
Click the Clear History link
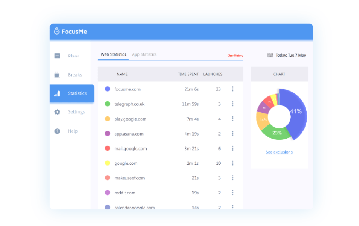click(235, 56)
